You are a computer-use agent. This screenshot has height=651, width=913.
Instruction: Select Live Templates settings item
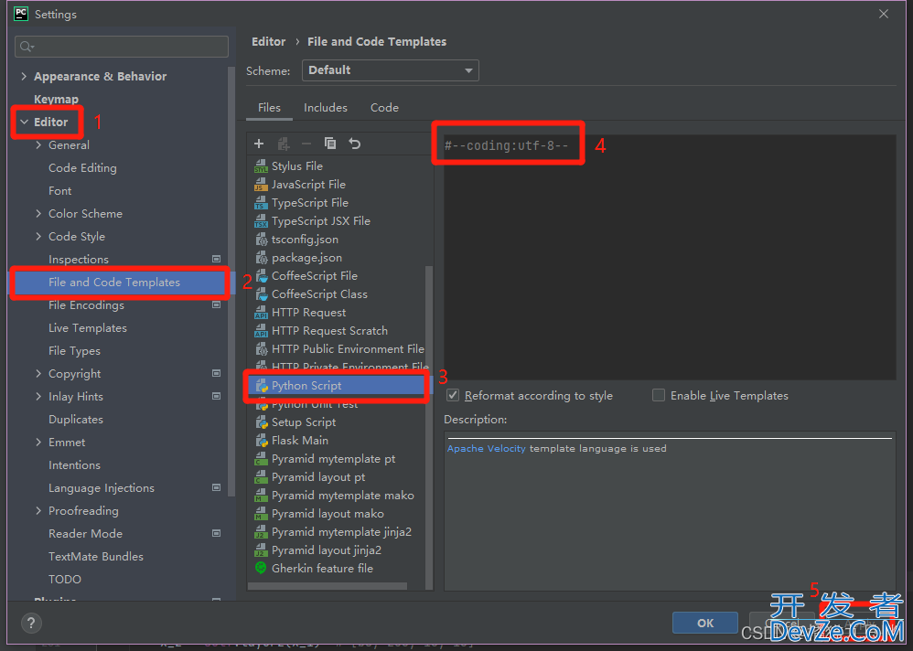(87, 328)
